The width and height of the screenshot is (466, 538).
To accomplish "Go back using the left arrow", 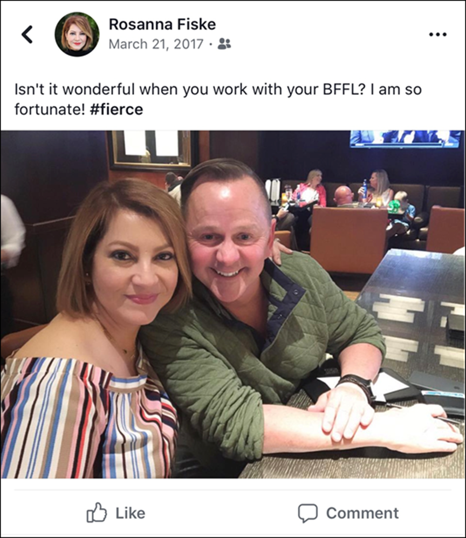I will tap(27, 35).
